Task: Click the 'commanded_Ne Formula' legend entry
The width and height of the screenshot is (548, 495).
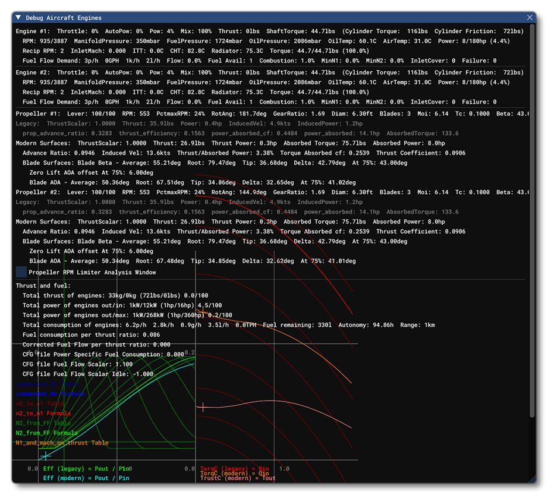Action: coord(50,393)
